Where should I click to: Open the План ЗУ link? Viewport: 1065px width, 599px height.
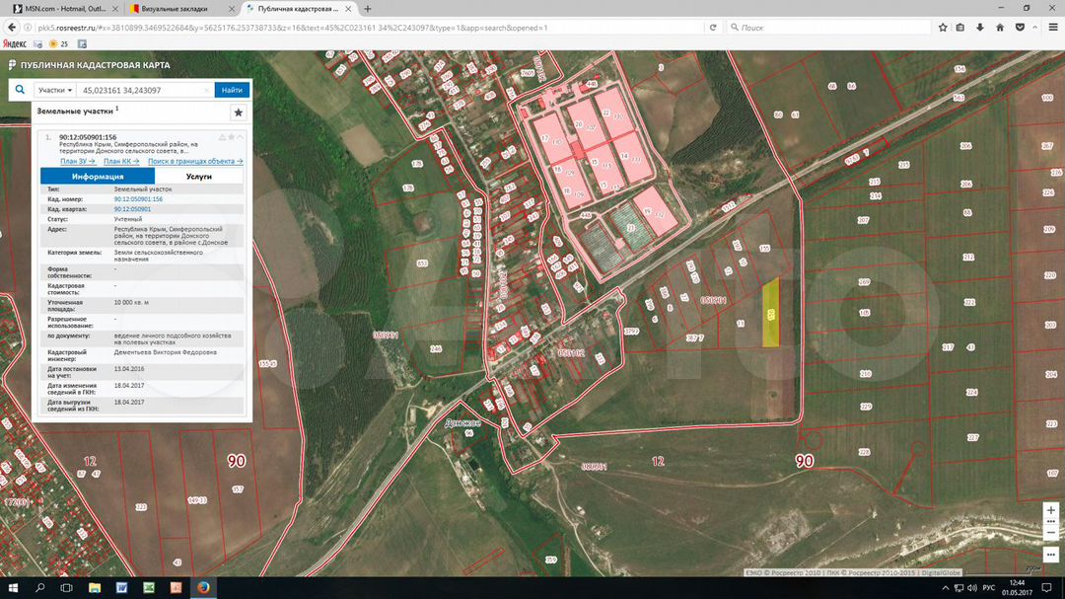[77, 161]
